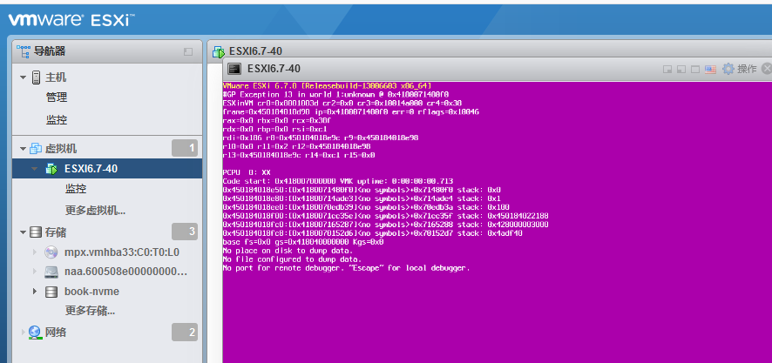The width and height of the screenshot is (772, 363).
Task: Click 'No port for remote debugger' console line
Action: tap(347, 268)
